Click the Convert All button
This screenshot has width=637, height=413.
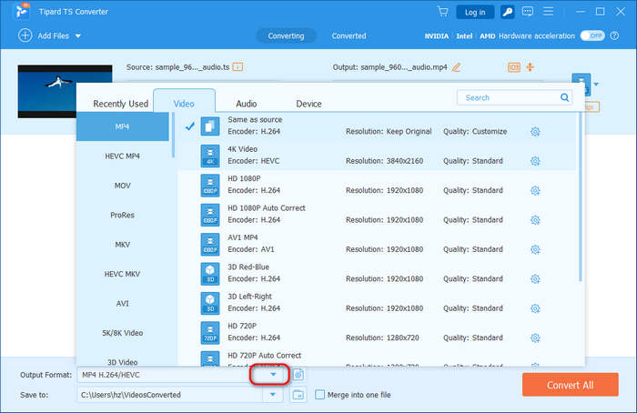(x=570, y=385)
